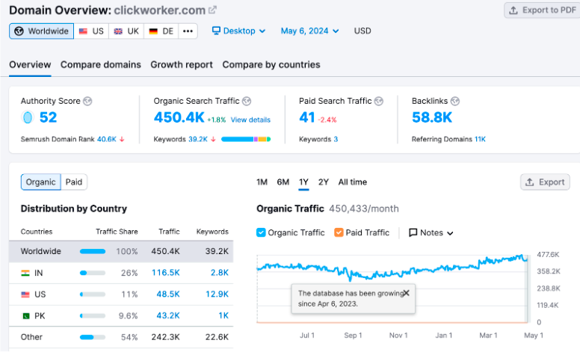Select the 2Y time range

[324, 182]
